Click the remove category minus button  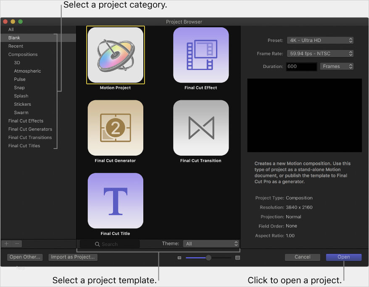[x=17, y=243]
